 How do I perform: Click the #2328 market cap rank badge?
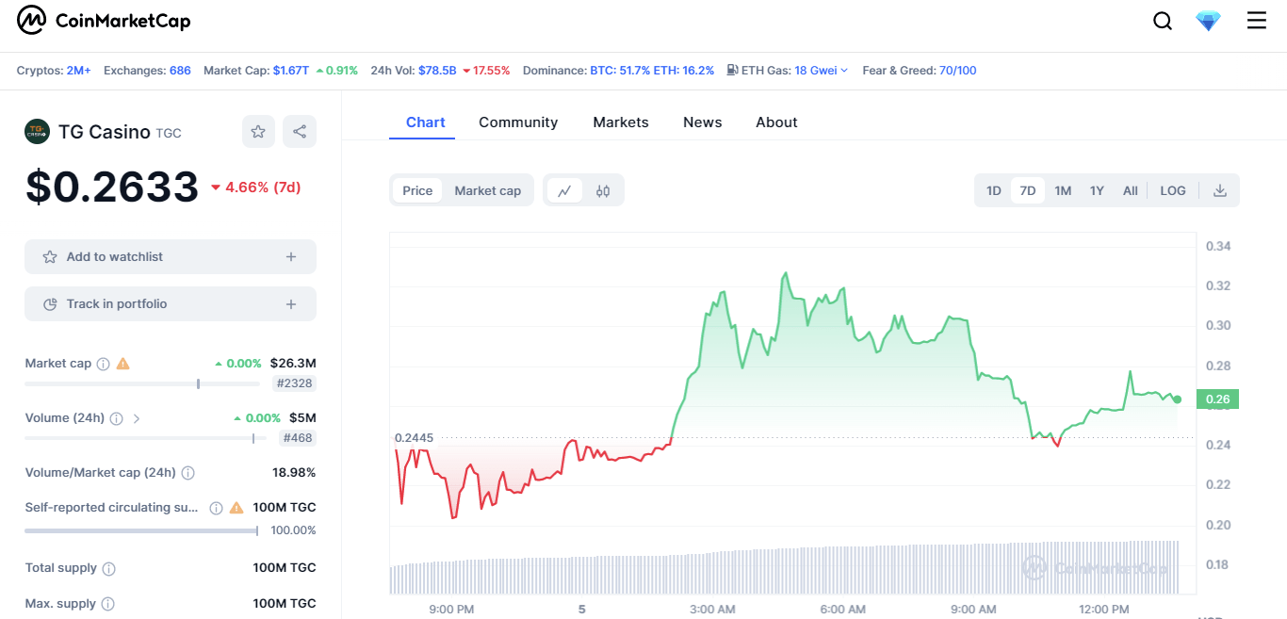pyautogui.click(x=294, y=383)
